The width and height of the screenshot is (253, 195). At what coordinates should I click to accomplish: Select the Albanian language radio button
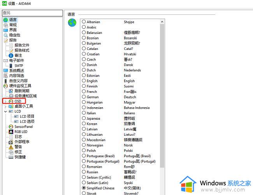84,22
